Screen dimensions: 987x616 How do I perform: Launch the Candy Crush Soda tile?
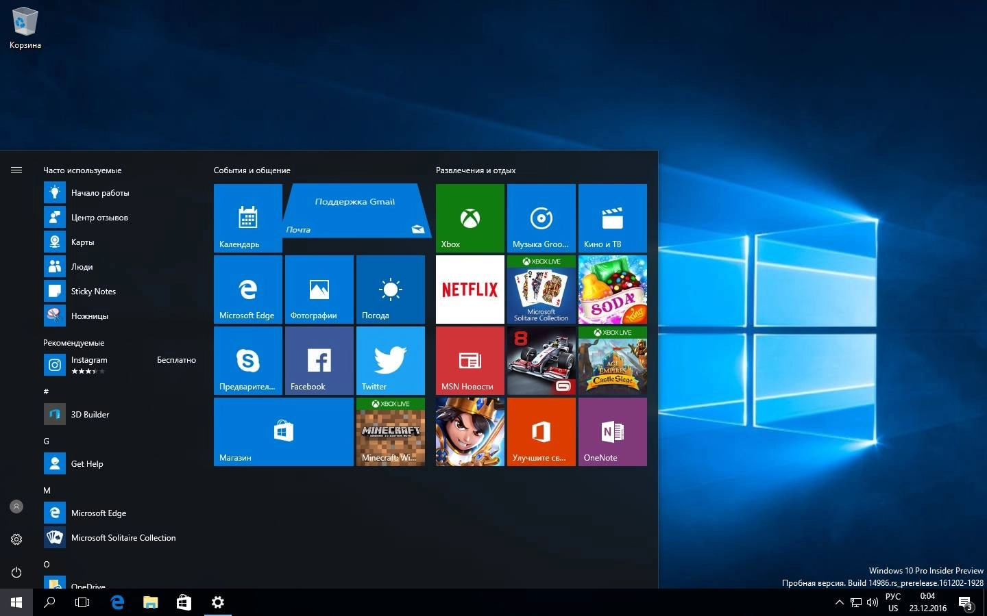point(613,290)
